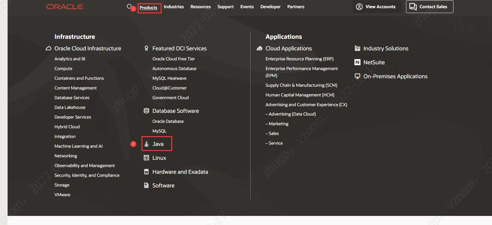Click the Linux terminal icon
492x225 pixels.
click(146, 158)
